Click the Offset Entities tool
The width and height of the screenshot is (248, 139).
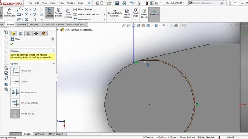tap(68, 14)
